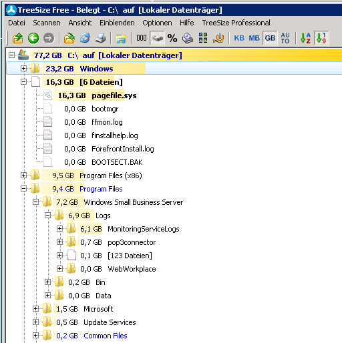Open the Ansicht menu

click(x=80, y=23)
